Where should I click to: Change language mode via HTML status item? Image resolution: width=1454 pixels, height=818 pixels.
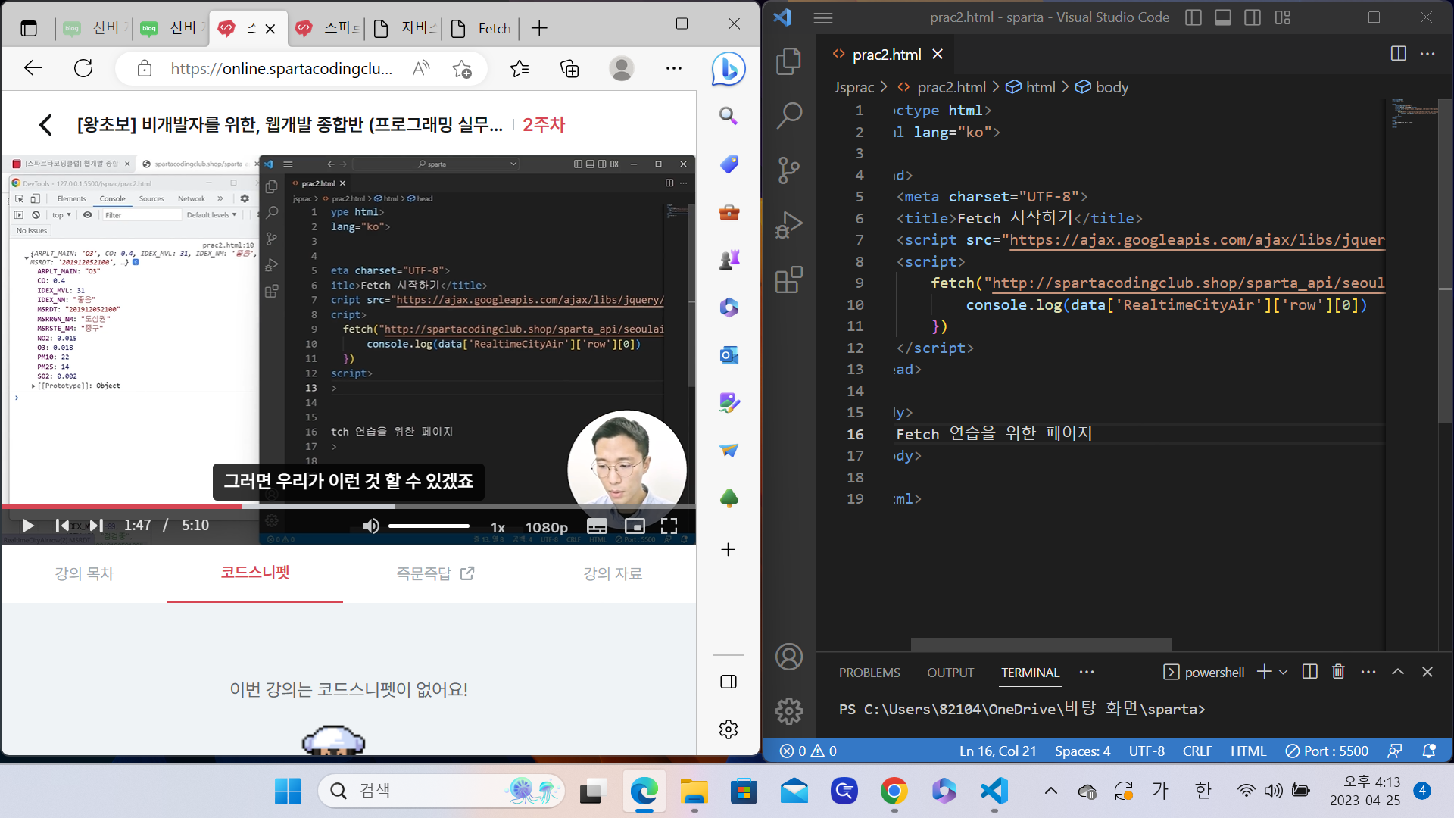pos(1248,751)
